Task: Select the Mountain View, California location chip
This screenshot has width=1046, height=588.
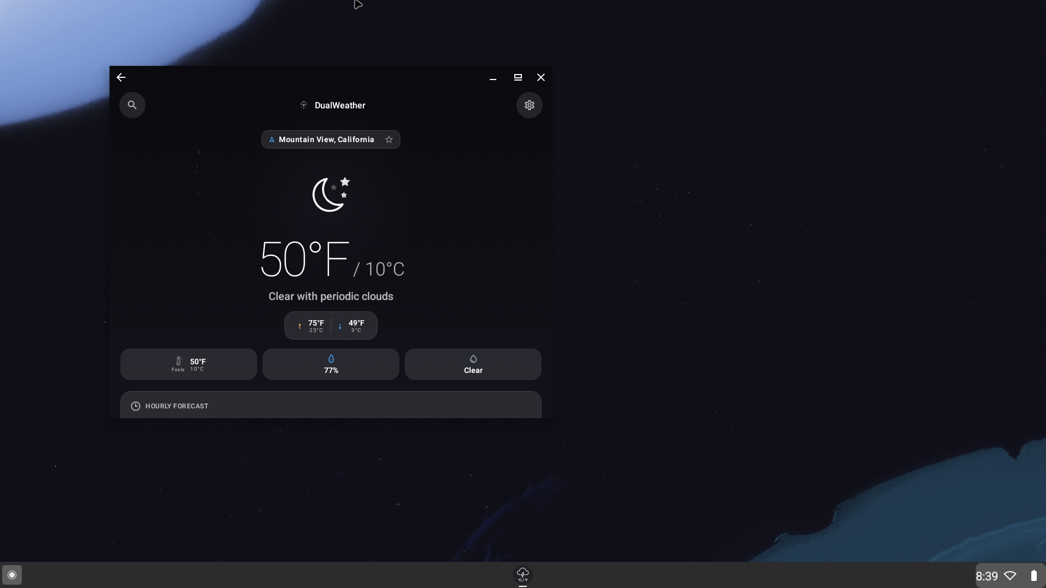Action: (327, 139)
